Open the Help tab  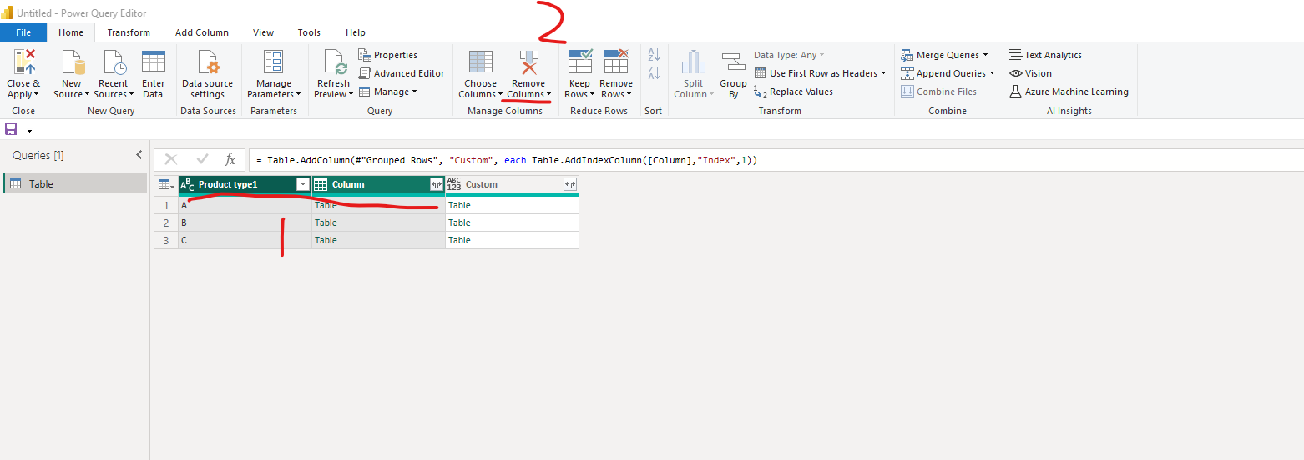pos(356,32)
